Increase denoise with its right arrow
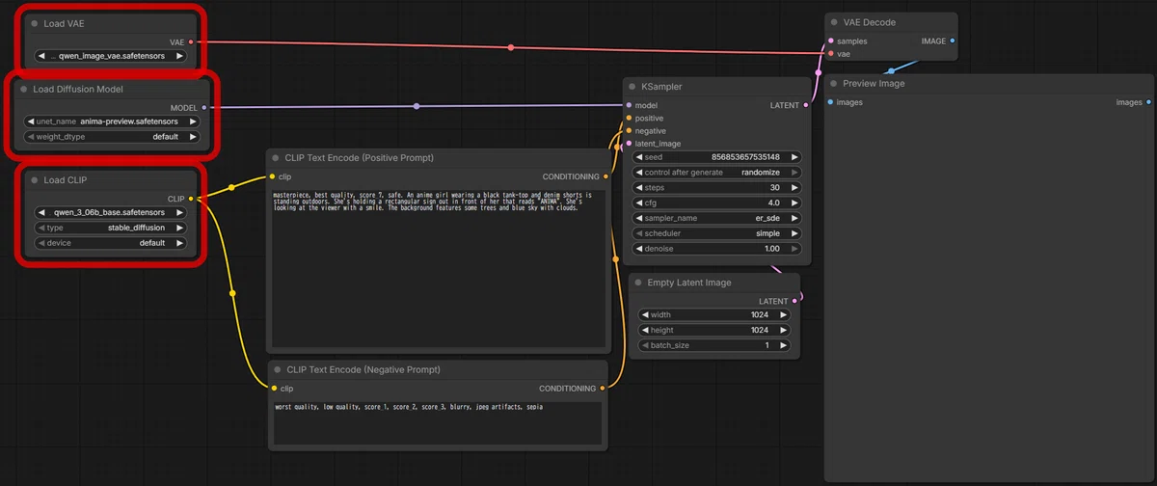Viewport: 1157px width, 486px height. [794, 249]
